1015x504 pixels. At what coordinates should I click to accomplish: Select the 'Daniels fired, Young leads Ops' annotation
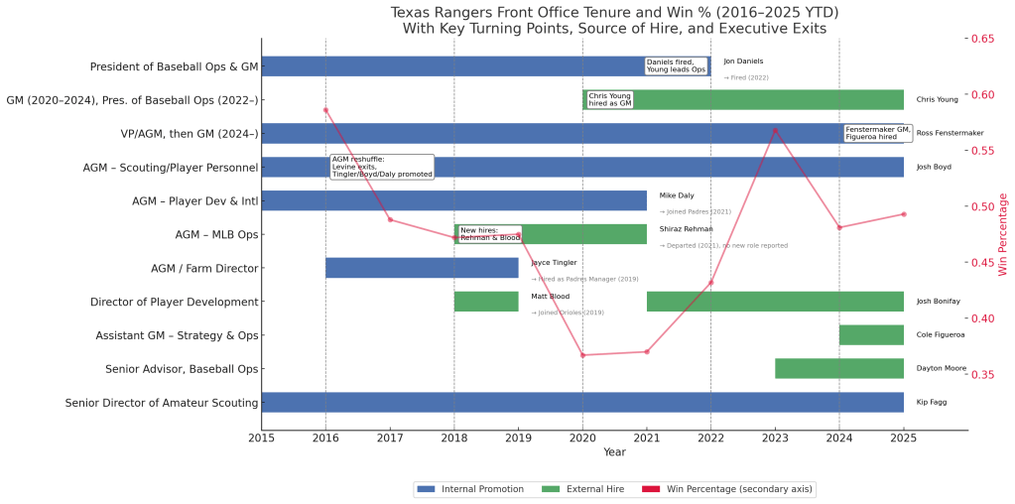tap(676, 65)
